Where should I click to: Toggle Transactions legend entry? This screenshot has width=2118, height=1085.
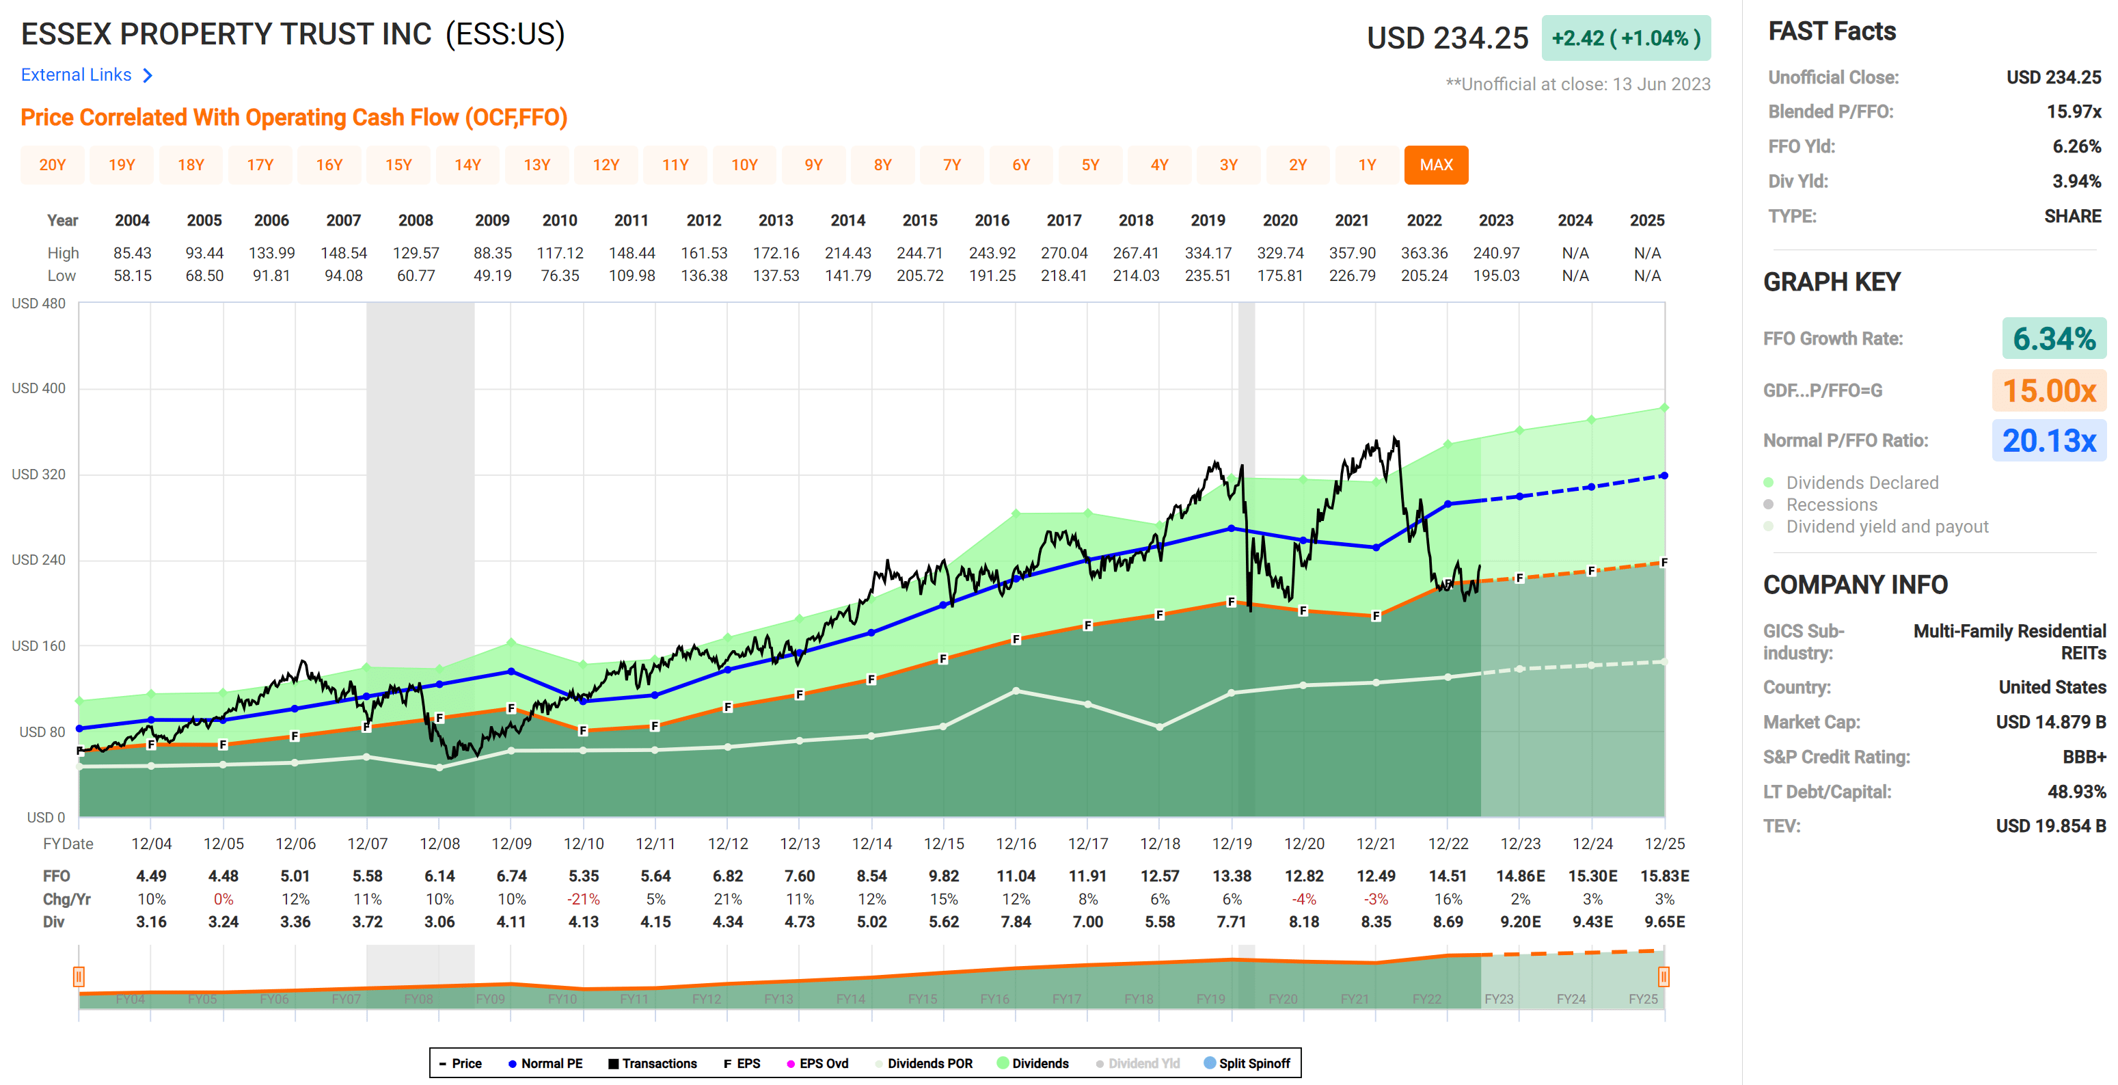click(x=652, y=1063)
